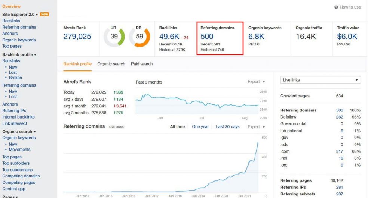Screen dimensions: 383x198
Task: Select the Last 30 days range
Action: coord(228,127)
